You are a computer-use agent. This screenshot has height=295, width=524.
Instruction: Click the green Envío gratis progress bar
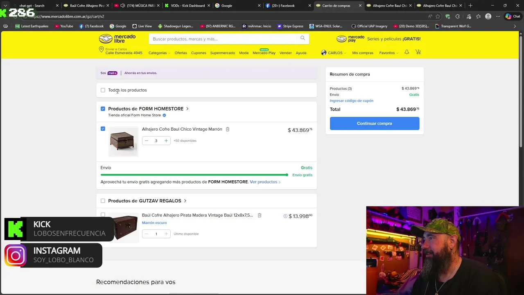(x=194, y=175)
